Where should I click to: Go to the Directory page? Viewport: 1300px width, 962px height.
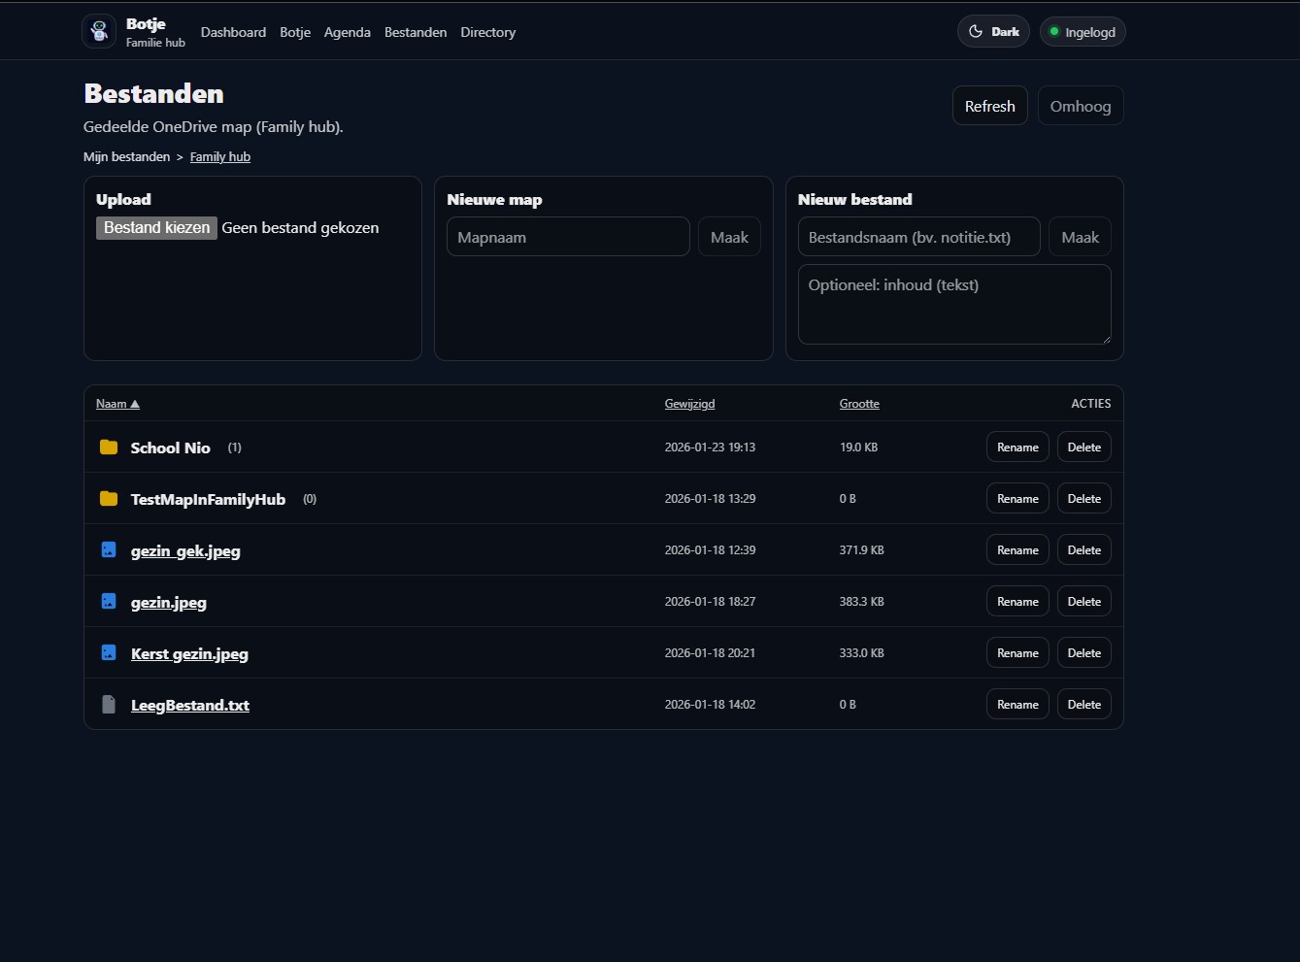click(487, 32)
